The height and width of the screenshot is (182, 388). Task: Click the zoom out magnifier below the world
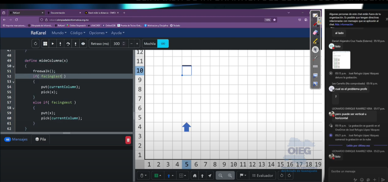tap(220, 176)
